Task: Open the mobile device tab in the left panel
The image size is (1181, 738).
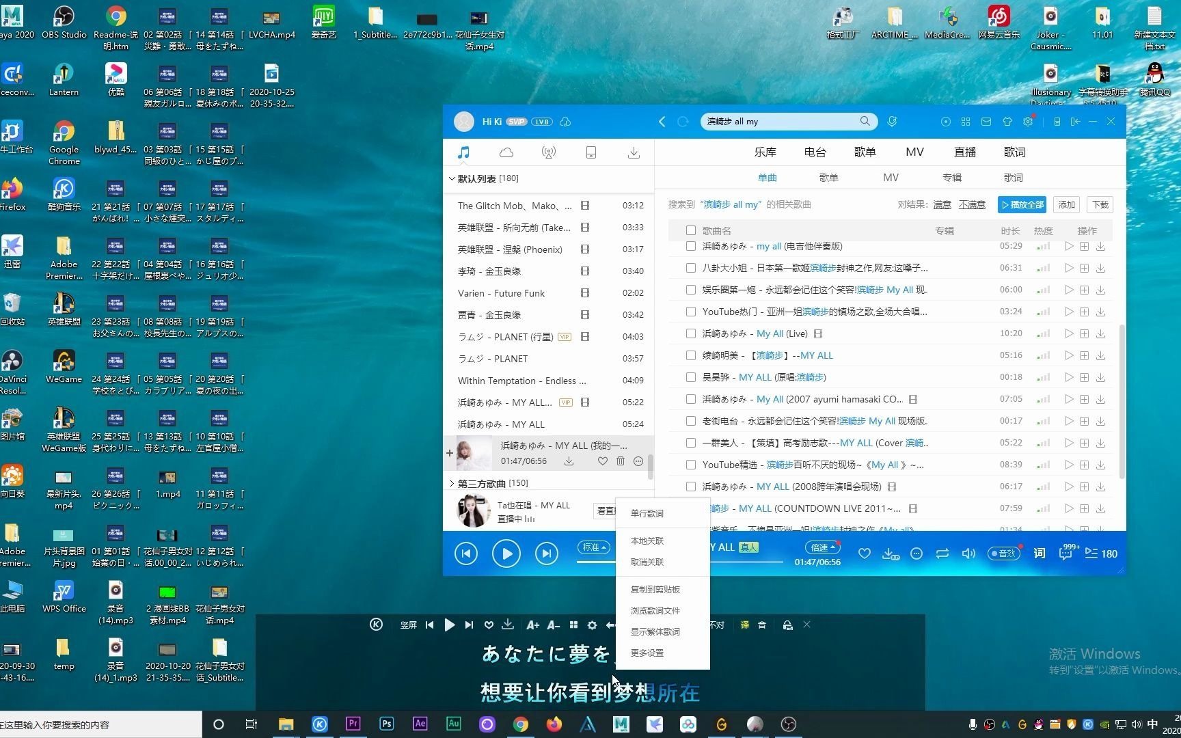Action: pos(591,152)
